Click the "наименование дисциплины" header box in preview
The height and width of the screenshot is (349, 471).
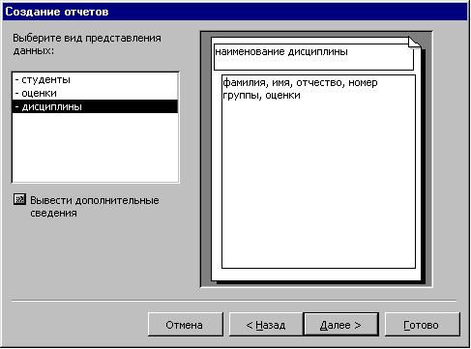click(x=313, y=57)
